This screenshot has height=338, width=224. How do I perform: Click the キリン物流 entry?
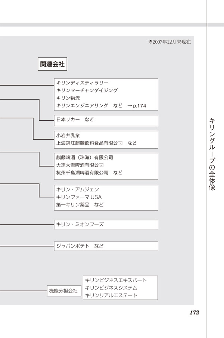click(x=68, y=98)
